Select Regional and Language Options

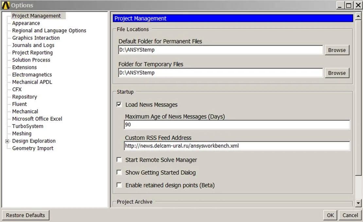click(x=49, y=30)
